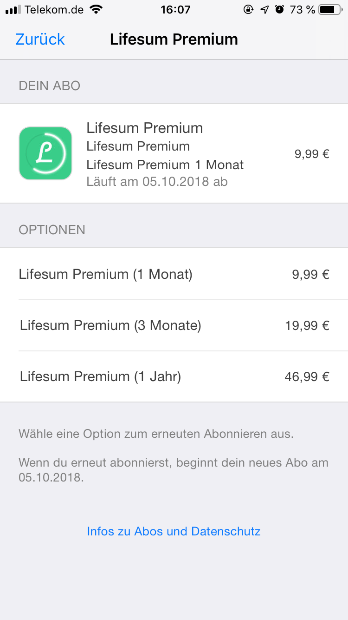The height and width of the screenshot is (620, 348).
Task: Go back with the Zurück button
Action: pos(40,39)
